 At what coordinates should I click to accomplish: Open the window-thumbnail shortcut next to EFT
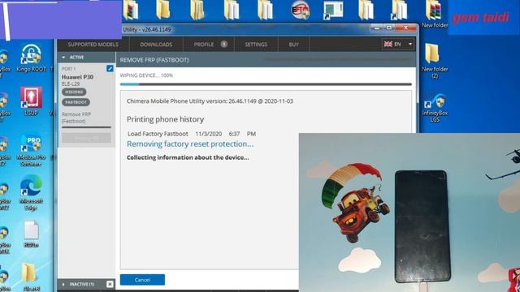click(x=333, y=10)
